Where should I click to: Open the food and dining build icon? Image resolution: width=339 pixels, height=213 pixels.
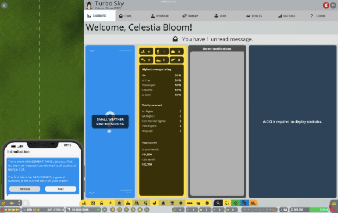[x=172, y=203]
